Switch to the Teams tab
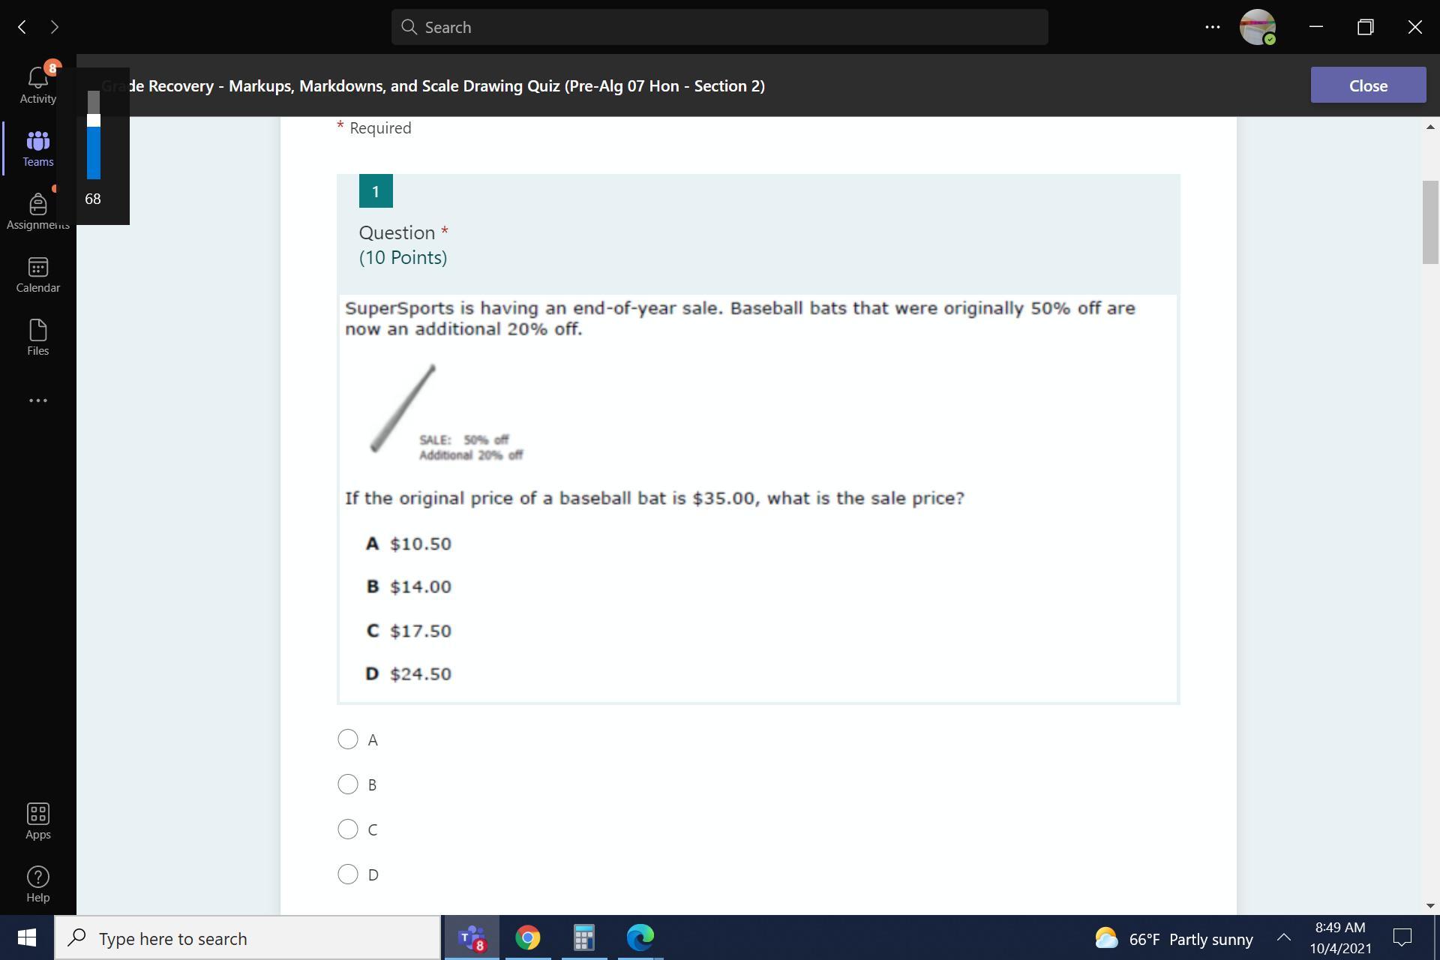Screen dimensions: 1440x960 (37, 148)
